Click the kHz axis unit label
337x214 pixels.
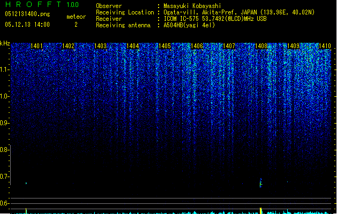[x=5, y=43]
